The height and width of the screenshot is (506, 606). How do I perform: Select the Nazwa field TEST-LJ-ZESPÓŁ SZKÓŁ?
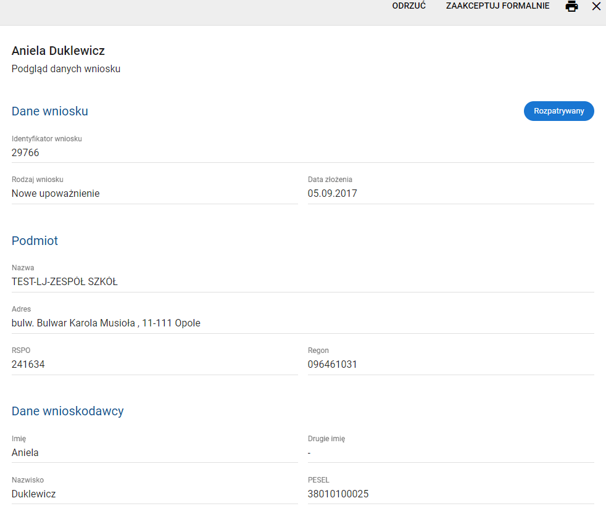[65, 282]
